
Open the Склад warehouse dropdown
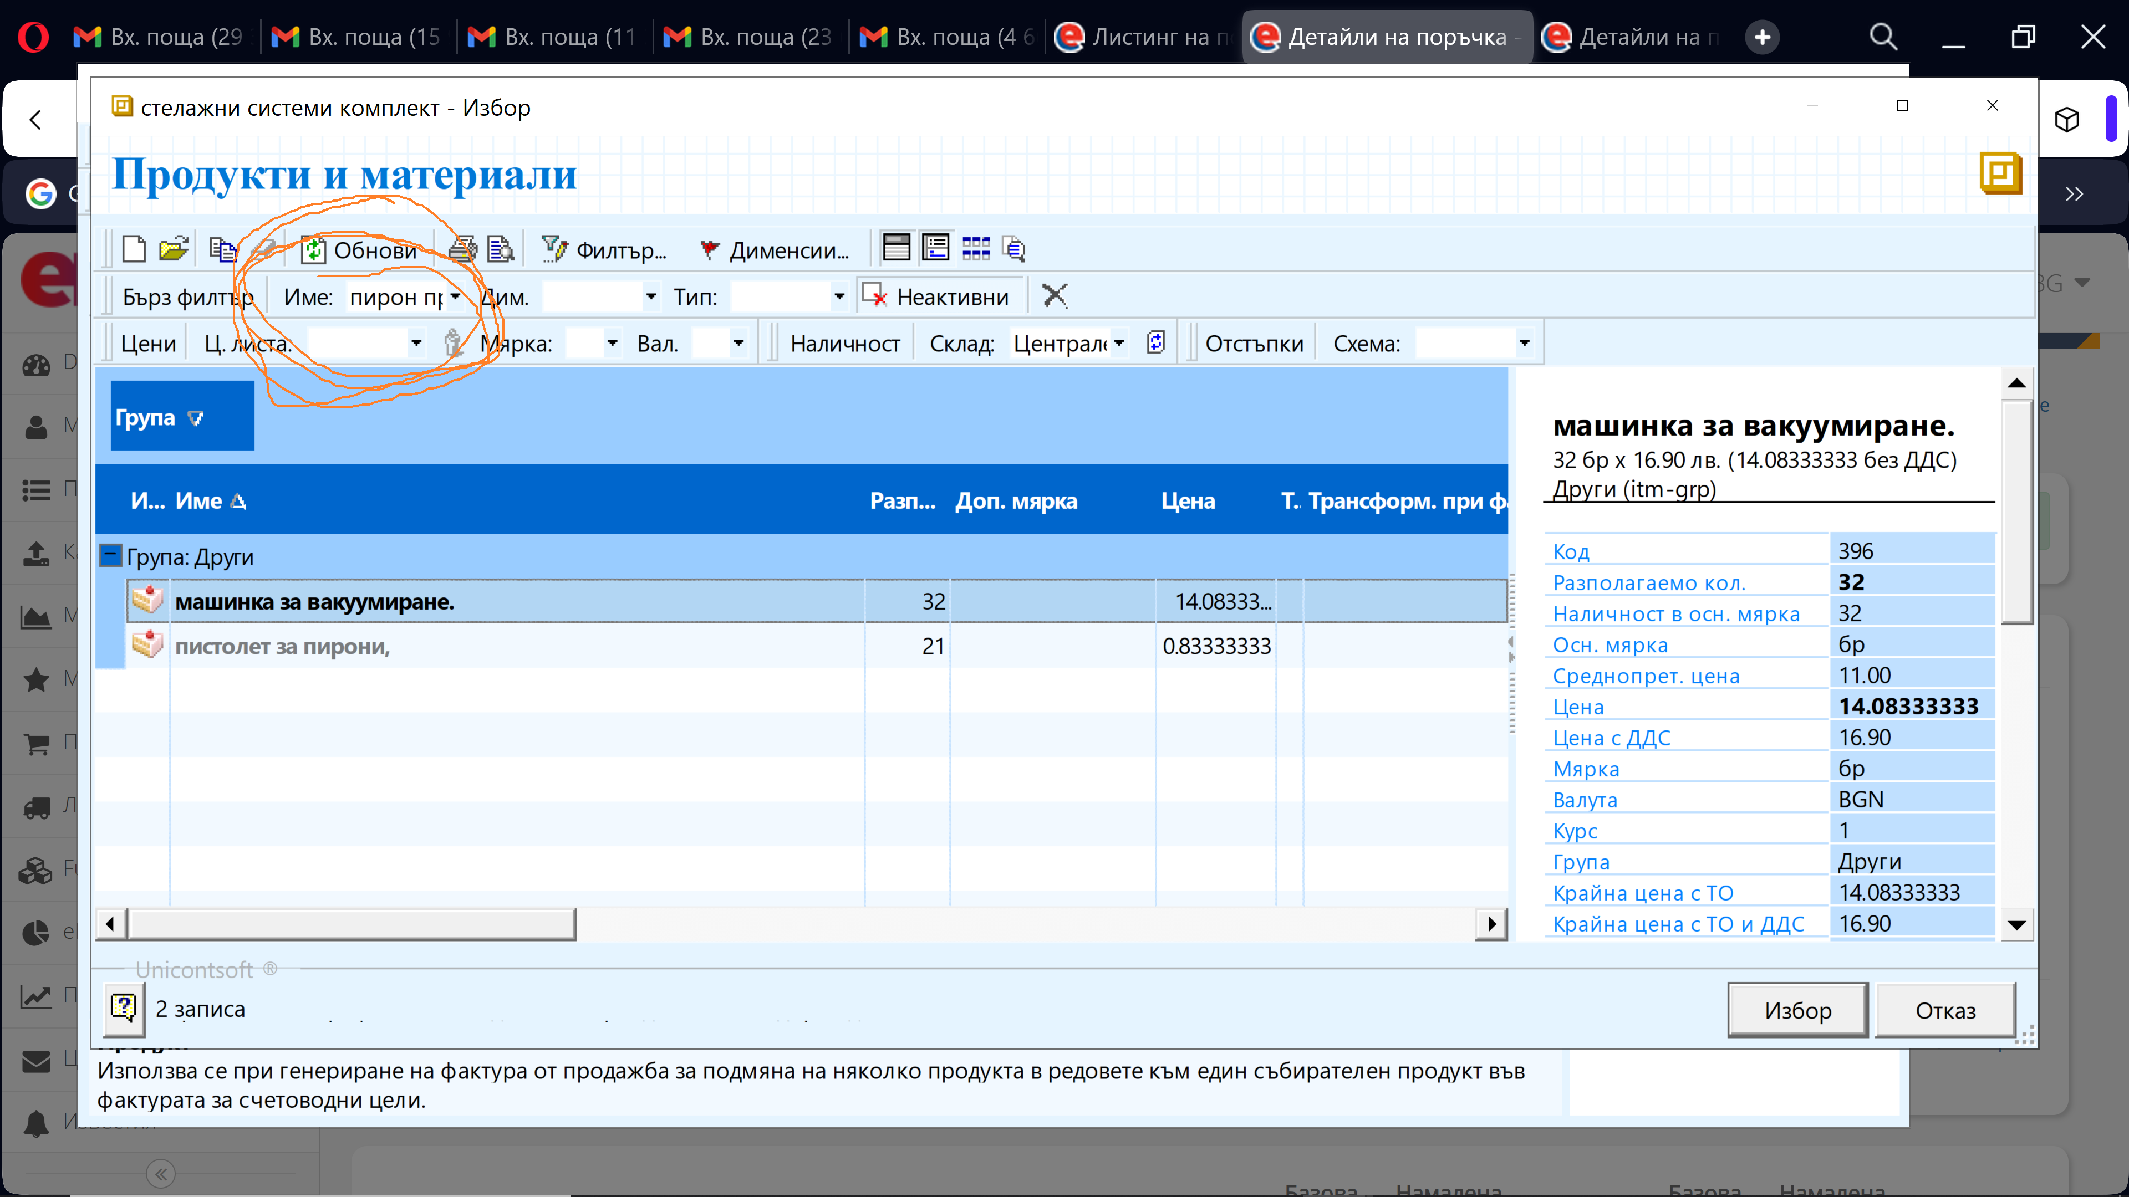pyautogui.click(x=1119, y=343)
